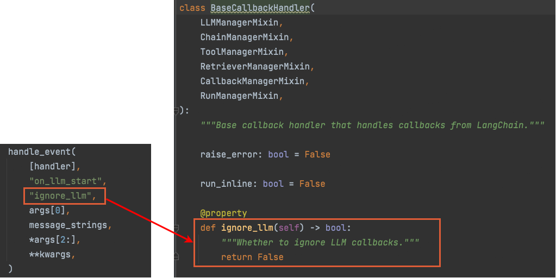The height and width of the screenshot is (278, 556).
Task: Click 'bool' on the run_inline line
Action: click(x=273, y=184)
